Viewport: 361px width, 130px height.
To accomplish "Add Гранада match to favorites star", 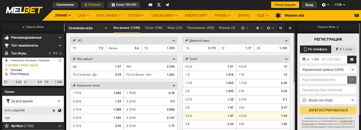I will (60, 60).
